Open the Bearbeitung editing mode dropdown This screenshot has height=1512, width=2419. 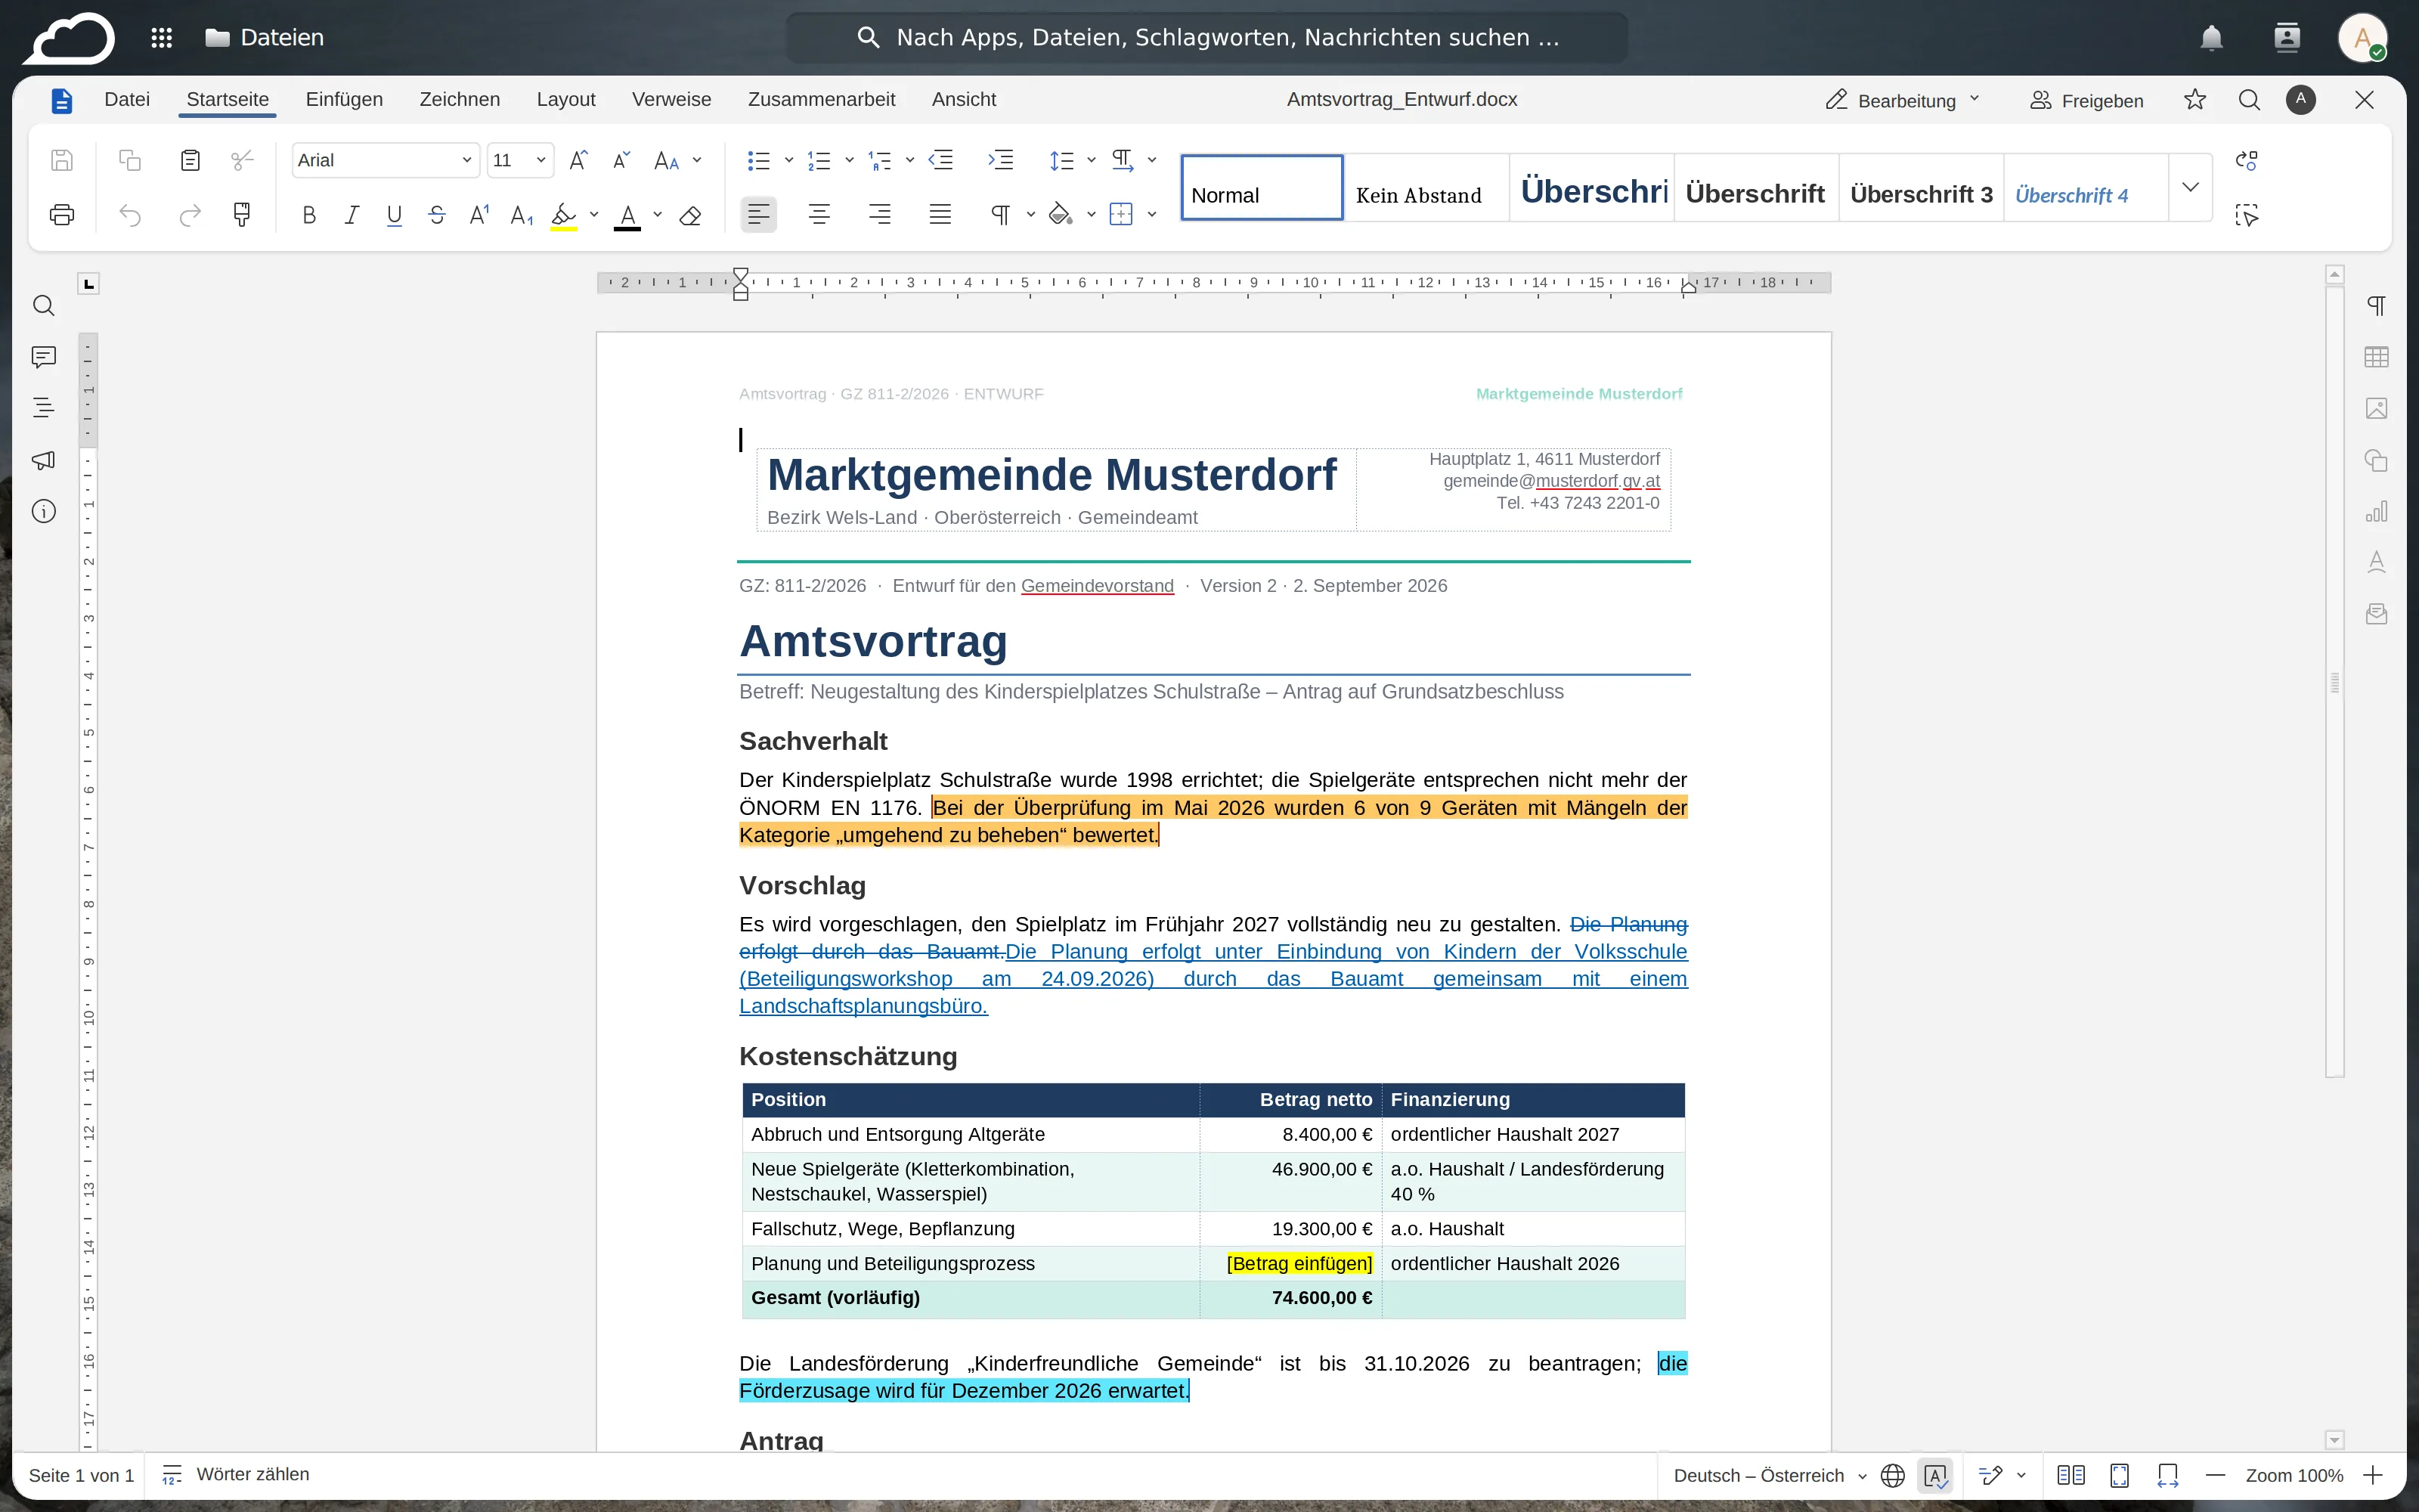tap(1902, 100)
